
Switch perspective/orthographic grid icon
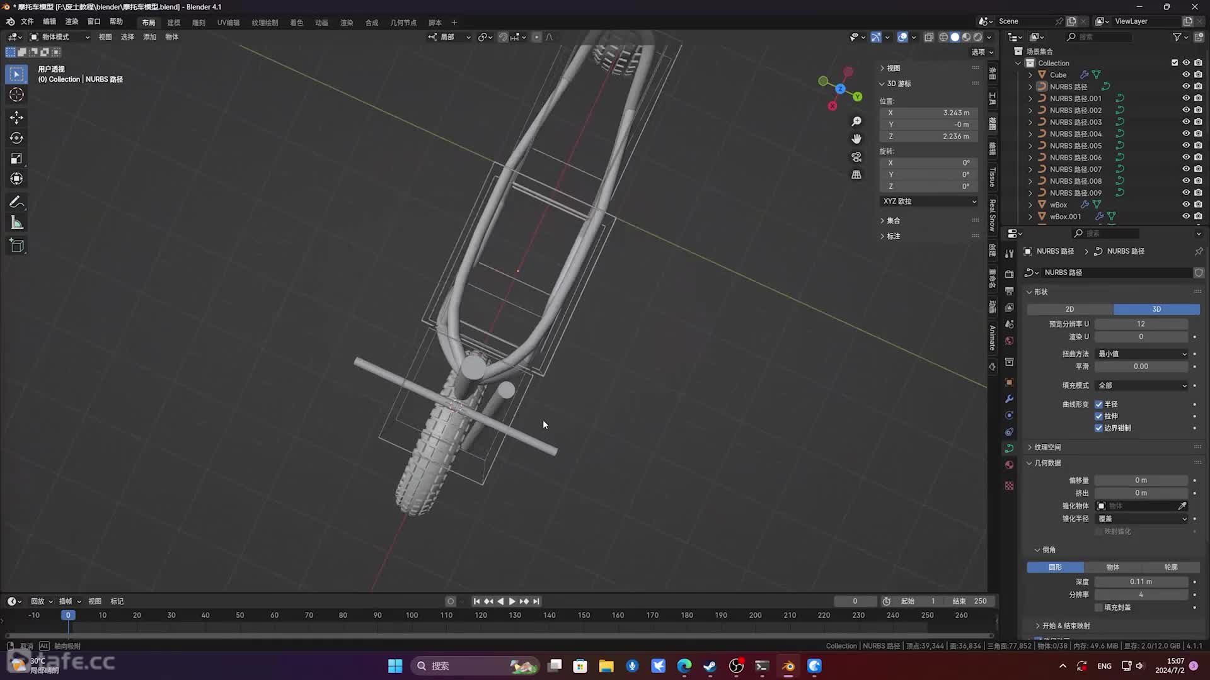point(856,174)
